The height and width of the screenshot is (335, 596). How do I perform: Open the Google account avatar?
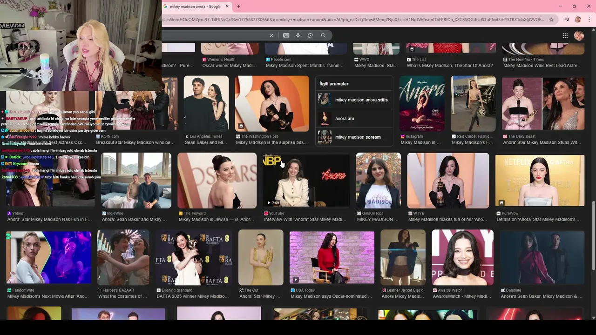(x=579, y=36)
